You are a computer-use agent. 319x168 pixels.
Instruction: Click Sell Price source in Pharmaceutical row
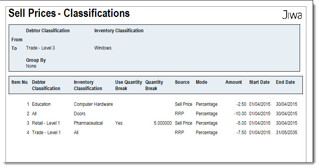coord(184,123)
